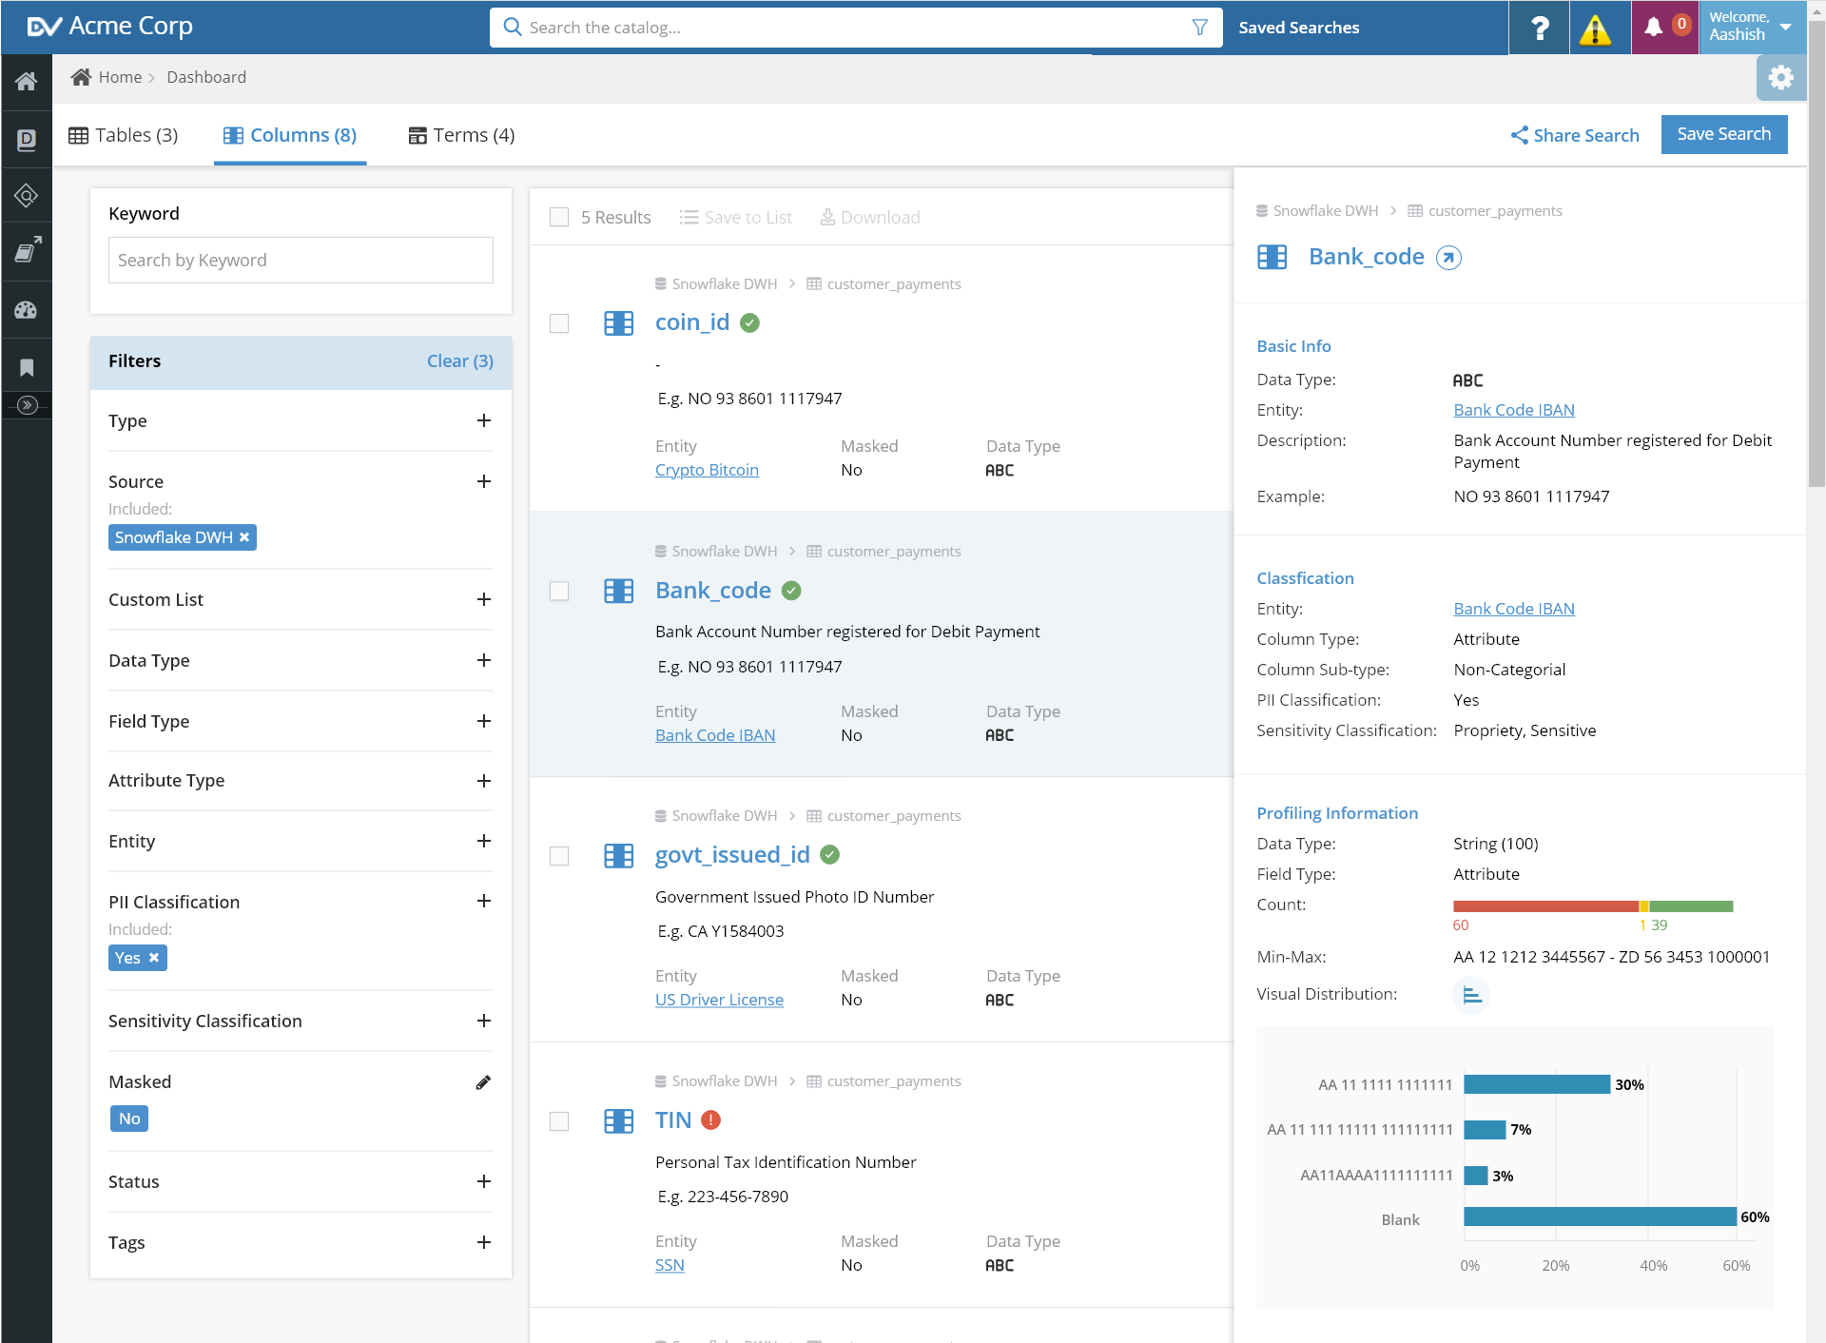Click the yellow warning alert icon
Screen dimensions: 1826x1343
pyautogui.click(x=1595, y=29)
